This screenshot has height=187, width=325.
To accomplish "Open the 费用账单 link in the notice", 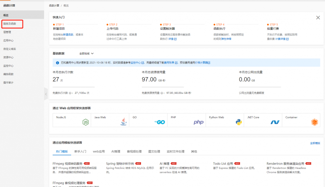I will [x=169, y=63].
